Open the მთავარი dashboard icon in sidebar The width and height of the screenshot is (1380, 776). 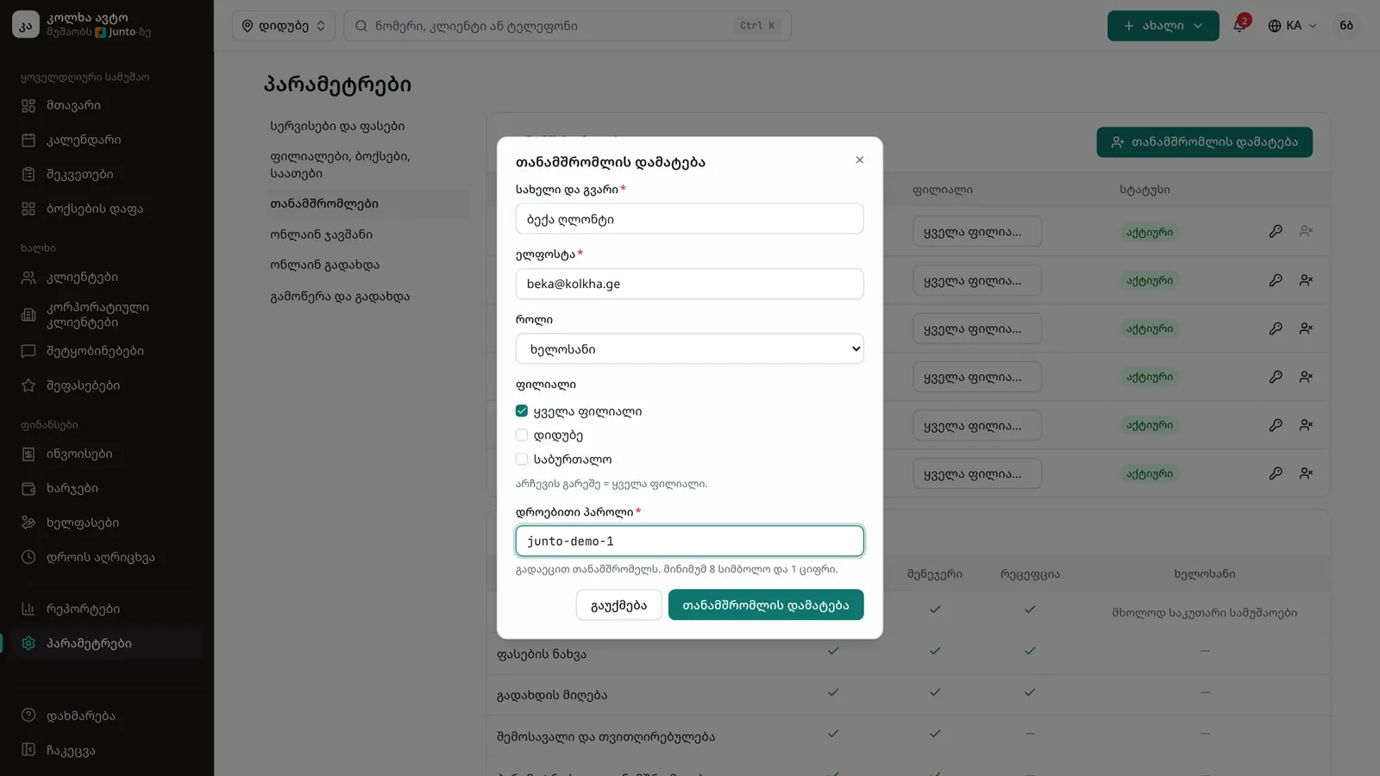pyautogui.click(x=28, y=105)
